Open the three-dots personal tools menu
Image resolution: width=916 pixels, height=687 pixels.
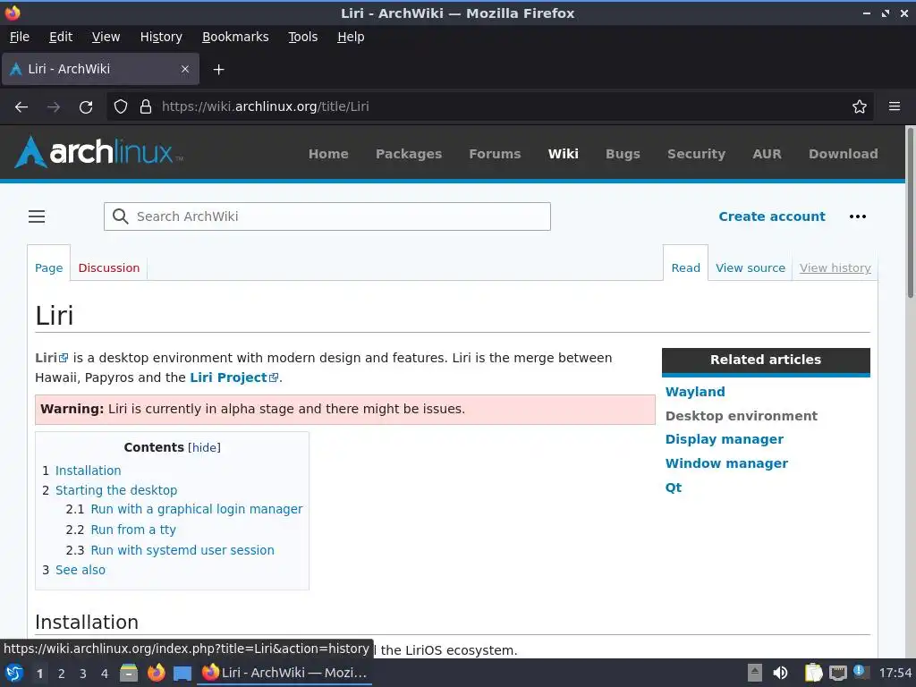(x=858, y=216)
